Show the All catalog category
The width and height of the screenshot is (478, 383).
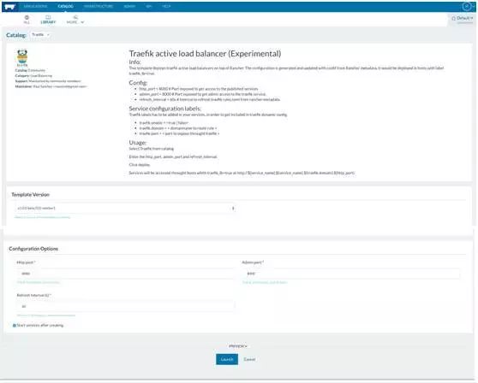[27, 20]
